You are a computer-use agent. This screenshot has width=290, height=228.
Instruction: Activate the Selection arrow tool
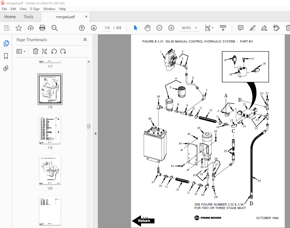tap(136, 28)
